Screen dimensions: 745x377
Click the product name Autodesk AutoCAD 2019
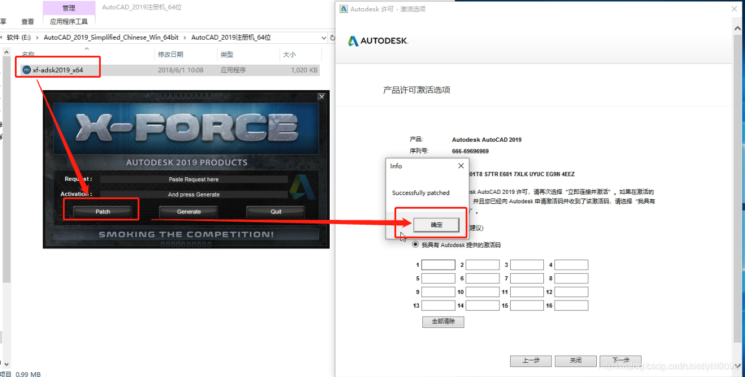coord(487,140)
